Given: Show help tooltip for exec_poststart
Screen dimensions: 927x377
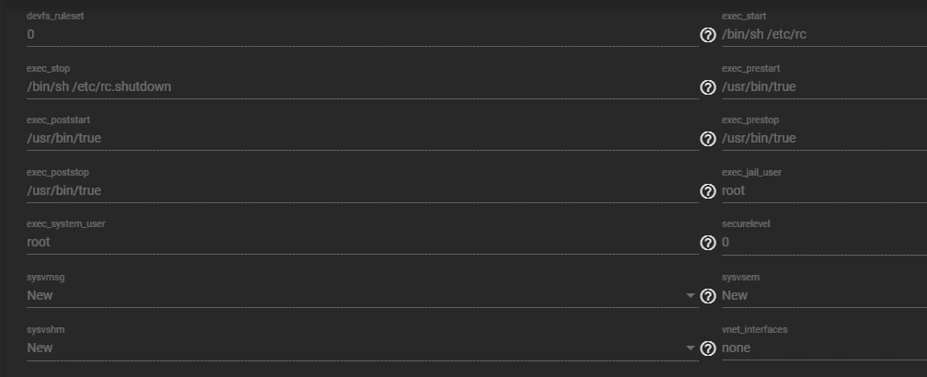Looking at the screenshot, I should click(708, 139).
